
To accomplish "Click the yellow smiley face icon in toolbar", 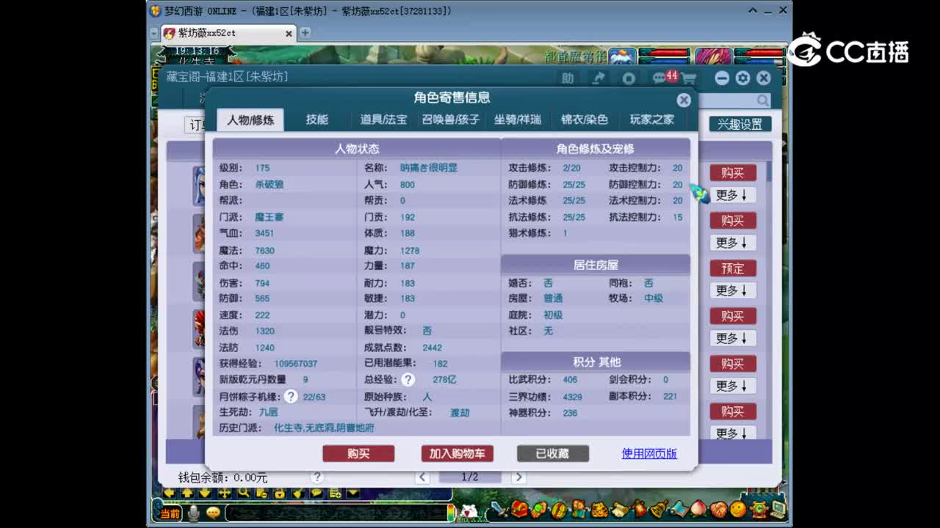I will [x=738, y=508].
